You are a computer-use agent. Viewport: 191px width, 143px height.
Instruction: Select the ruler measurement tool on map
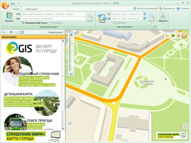point(167,36)
